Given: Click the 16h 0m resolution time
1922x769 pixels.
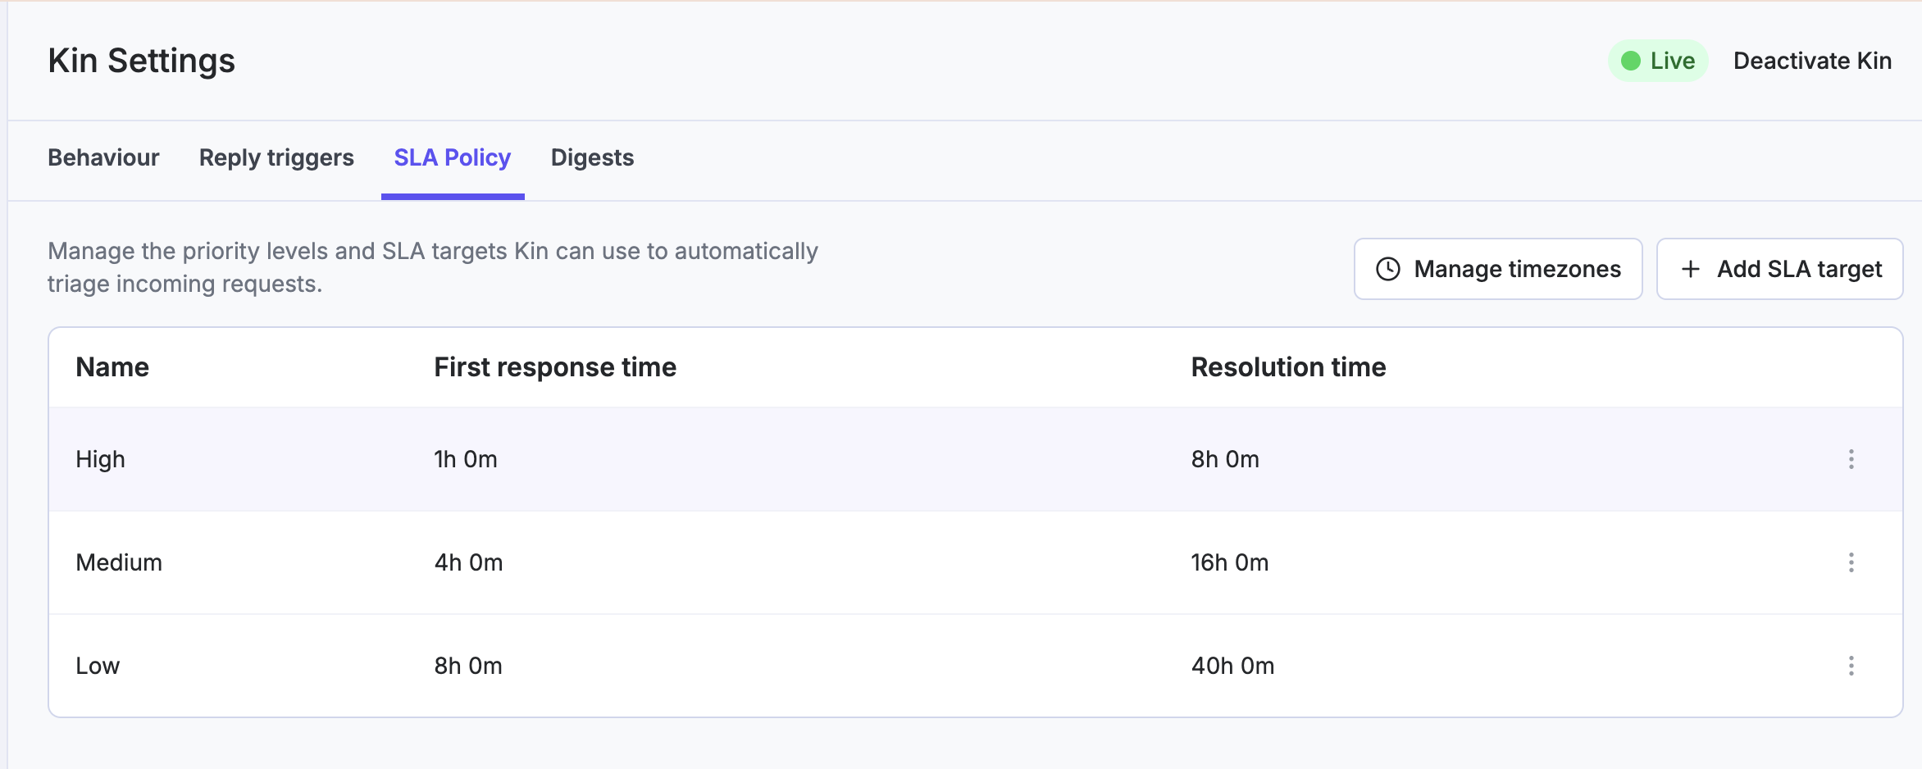Looking at the screenshot, I should pyautogui.click(x=1229, y=562).
